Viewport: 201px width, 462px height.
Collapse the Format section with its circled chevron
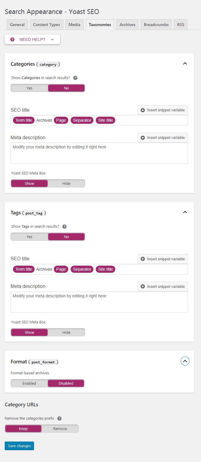185,361
